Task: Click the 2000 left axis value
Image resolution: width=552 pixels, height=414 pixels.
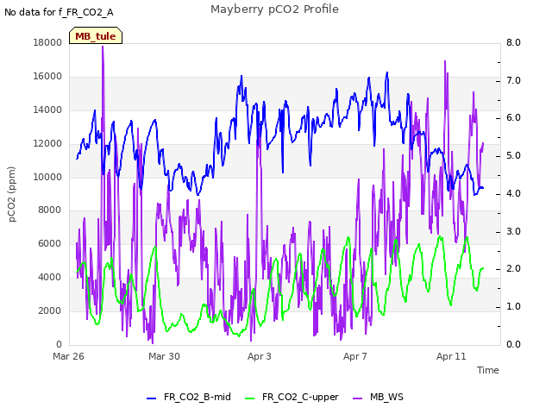Action: (x=50, y=310)
